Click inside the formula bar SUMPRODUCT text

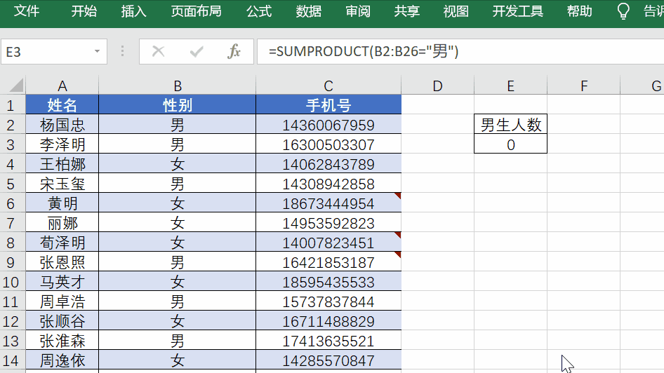click(x=364, y=52)
